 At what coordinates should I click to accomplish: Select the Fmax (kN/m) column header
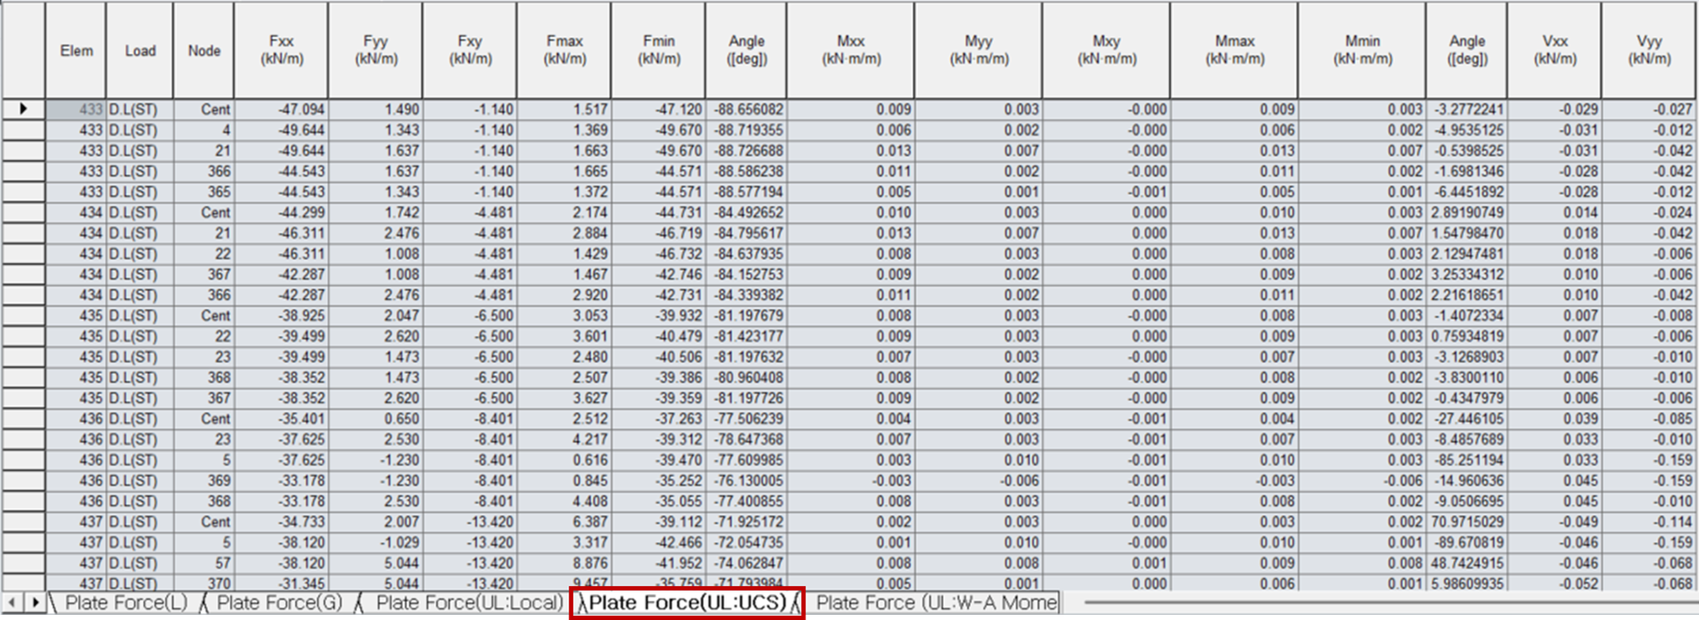[x=564, y=50]
